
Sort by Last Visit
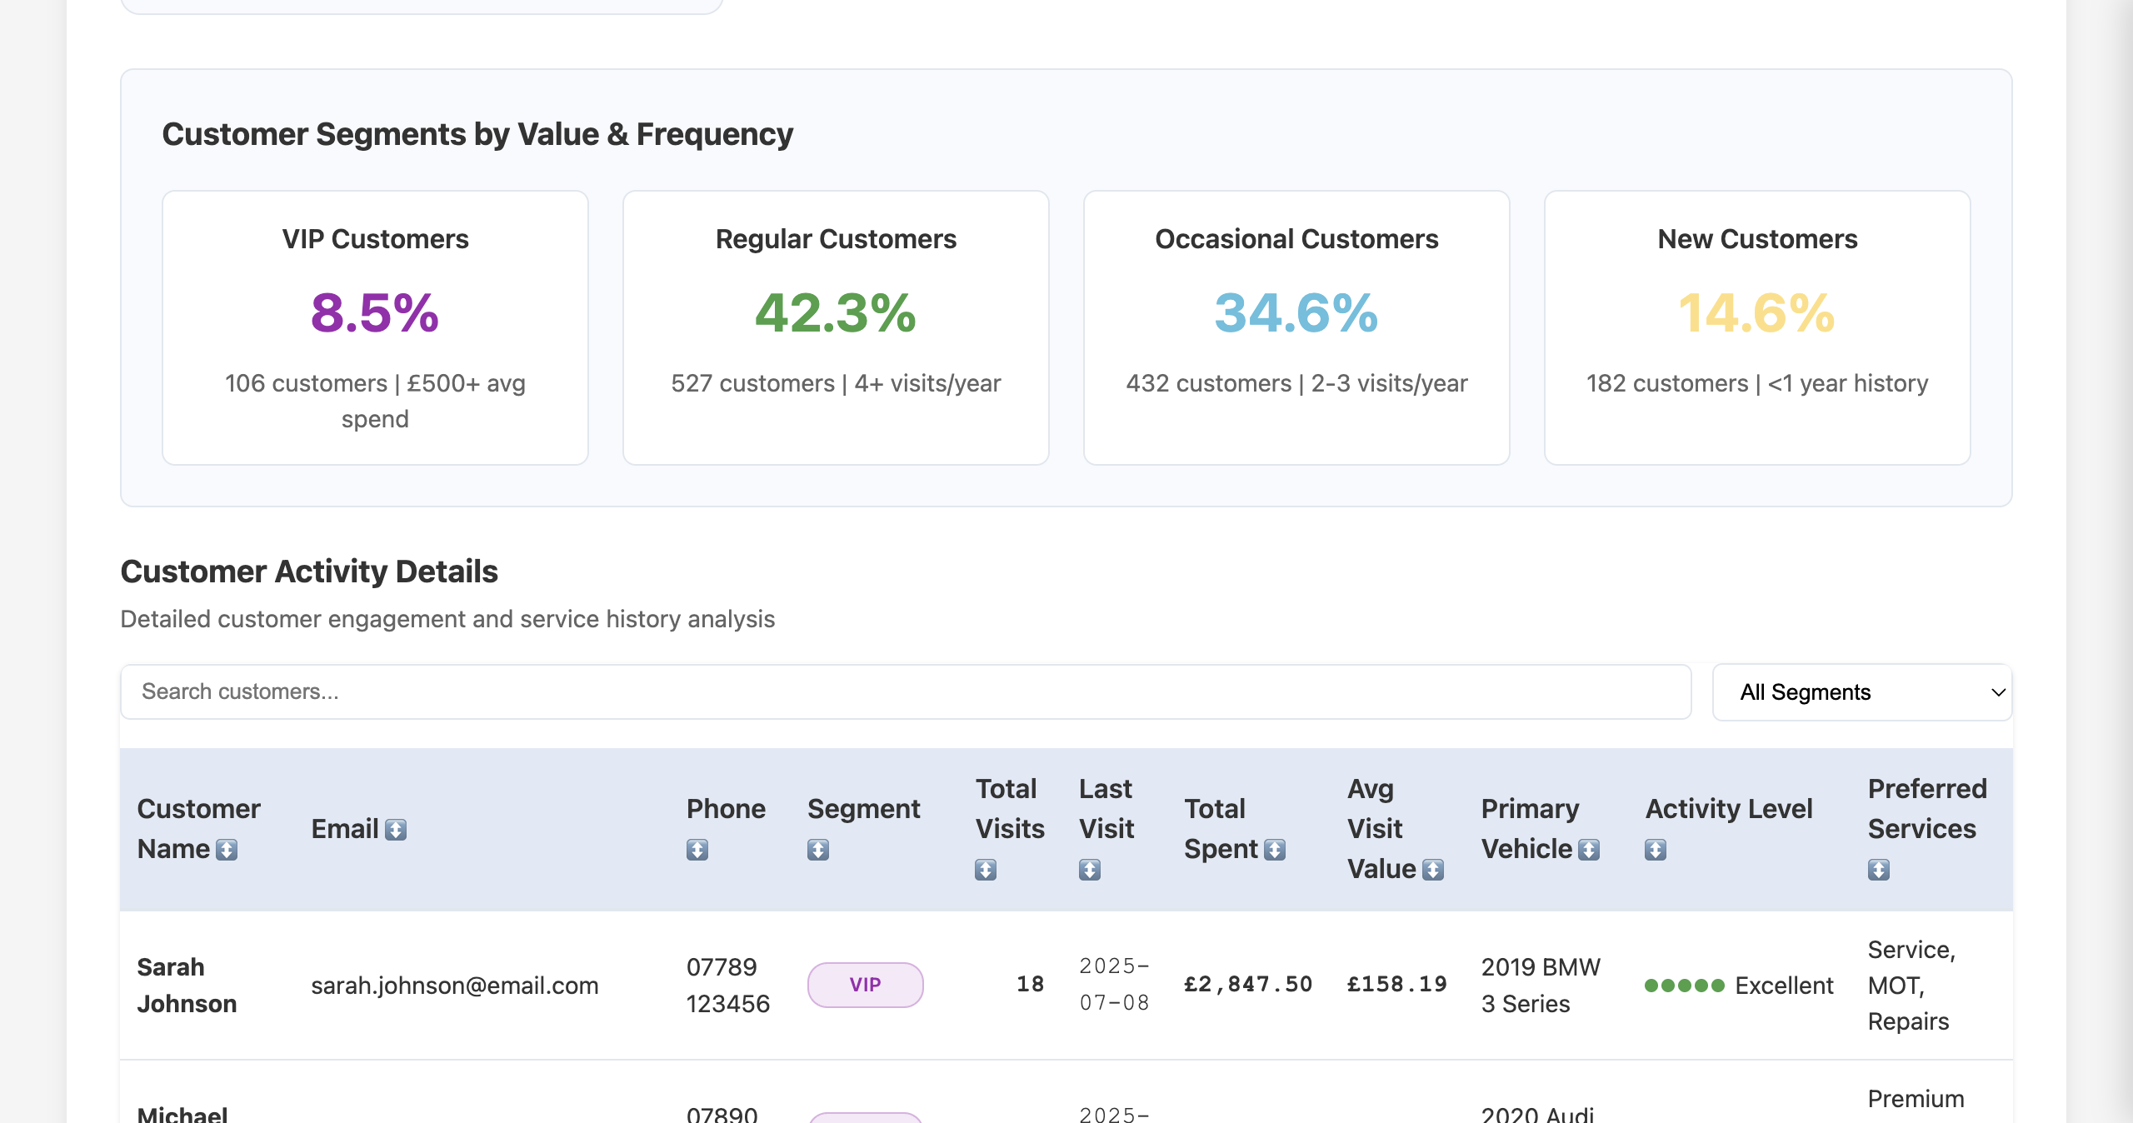[1090, 871]
